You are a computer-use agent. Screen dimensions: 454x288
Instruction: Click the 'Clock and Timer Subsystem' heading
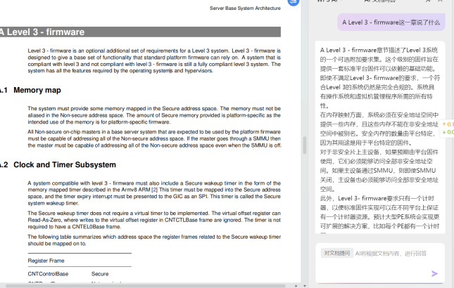point(65,164)
